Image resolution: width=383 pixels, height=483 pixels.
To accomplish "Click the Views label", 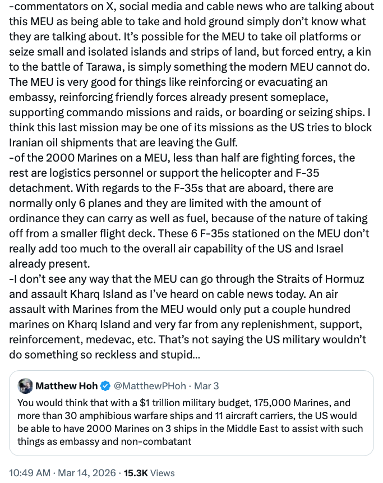I will click(x=163, y=473).
